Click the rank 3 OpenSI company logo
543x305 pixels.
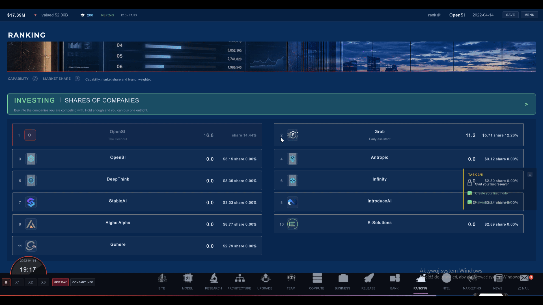click(x=31, y=159)
